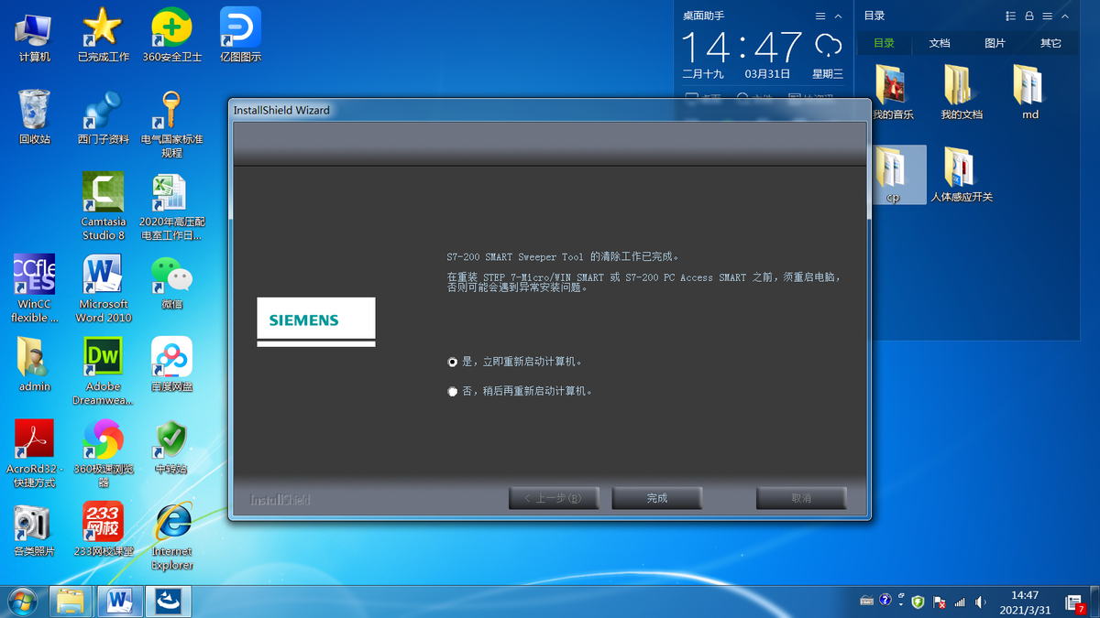Open 百度网盘 desktop shortcut
The height and width of the screenshot is (618, 1100).
coord(171,364)
